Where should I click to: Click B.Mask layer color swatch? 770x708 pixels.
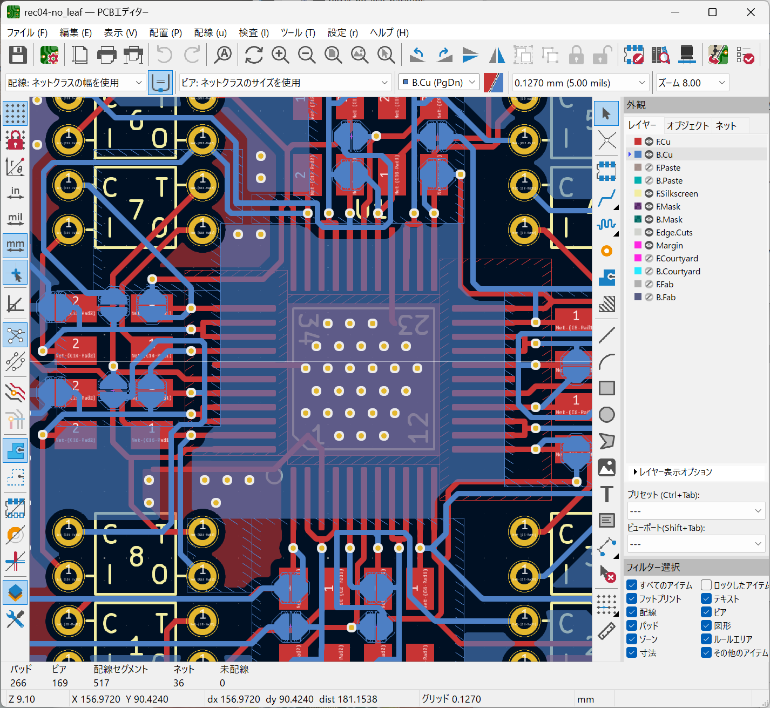[x=638, y=219]
